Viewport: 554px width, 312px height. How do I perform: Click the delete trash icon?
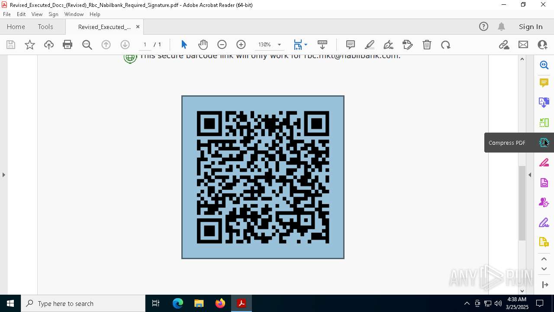(x=427, y=45)
